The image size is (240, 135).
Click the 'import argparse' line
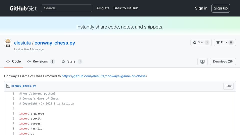[x=31, y=113]
